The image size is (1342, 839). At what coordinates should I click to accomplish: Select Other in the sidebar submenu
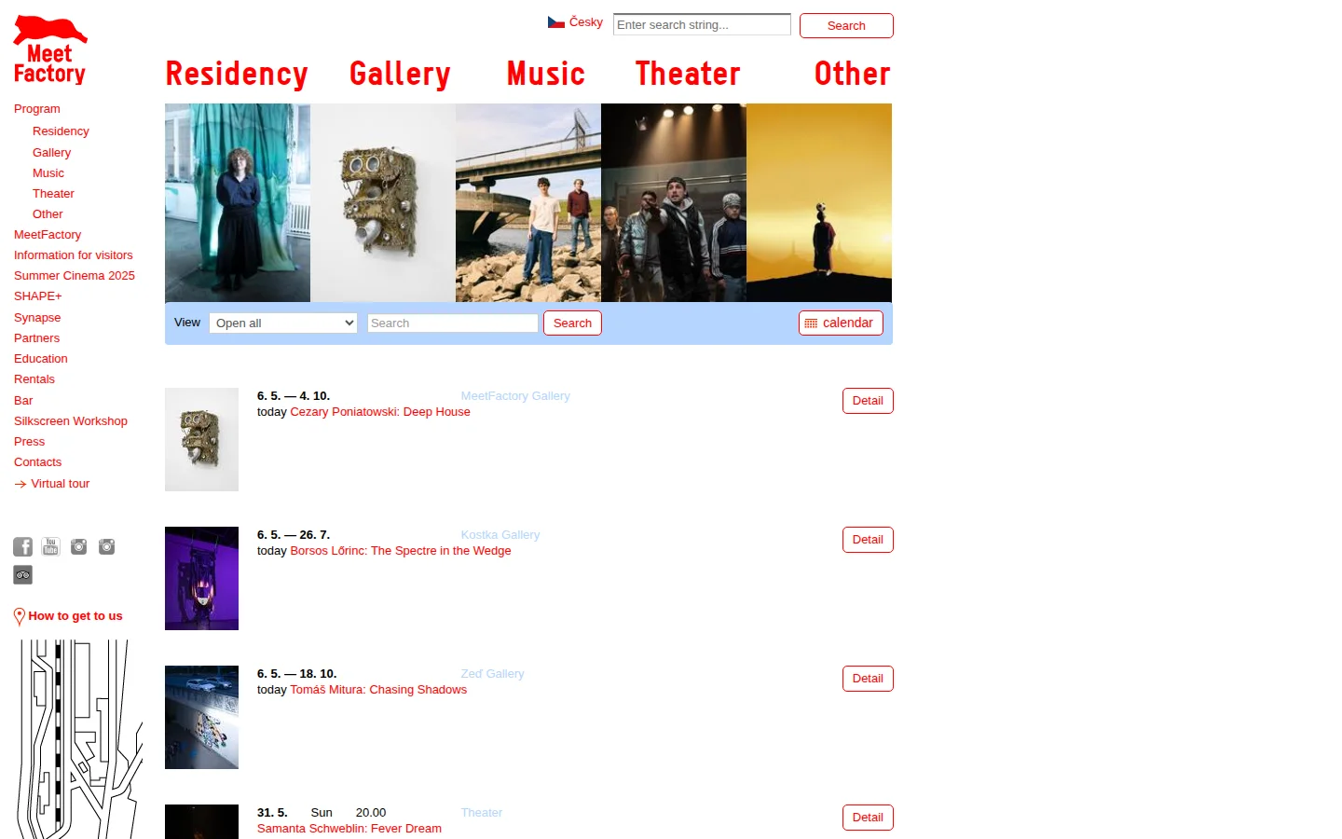(x=48, y=214)
